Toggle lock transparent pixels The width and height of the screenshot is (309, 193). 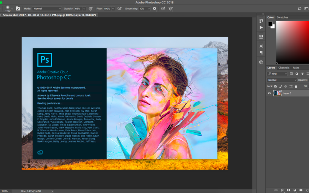[x=275, y=86]
